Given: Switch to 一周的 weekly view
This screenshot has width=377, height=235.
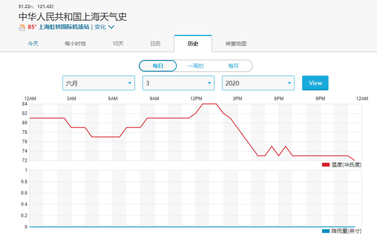Looking at the screenshot, I should click(x=196, y=66).
